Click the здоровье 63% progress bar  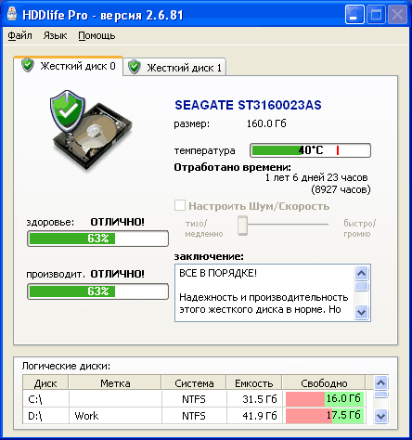[97, 239]
